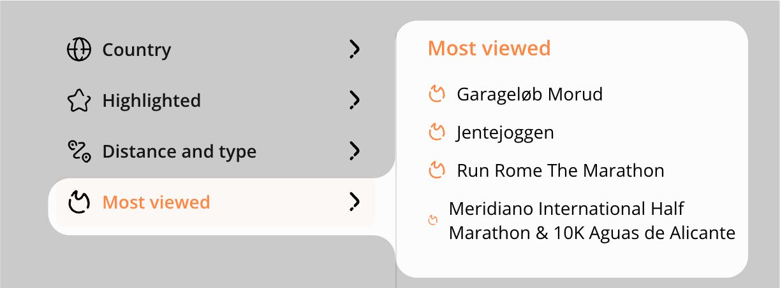The width and height of the screenshot is (780, 288).
Task: Open the Distance and type menu item
Action: [x=214, y=151]
